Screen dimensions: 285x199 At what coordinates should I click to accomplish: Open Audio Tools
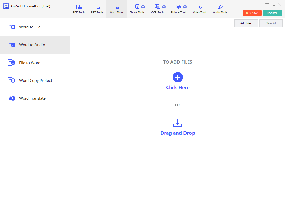click(220, 9)
